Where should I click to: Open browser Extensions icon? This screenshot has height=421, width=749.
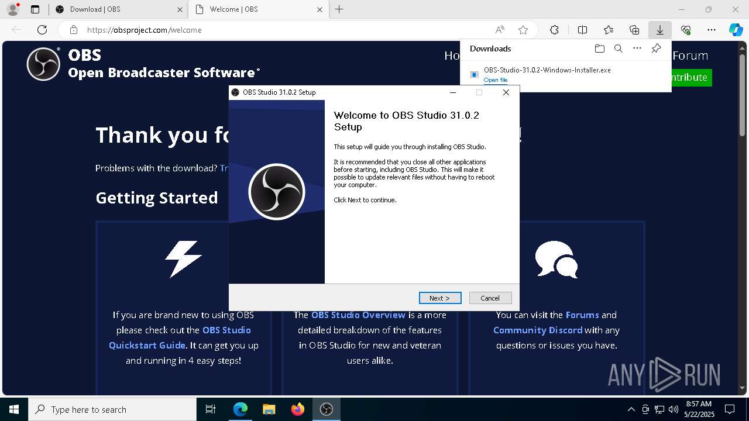click(554, 30)
